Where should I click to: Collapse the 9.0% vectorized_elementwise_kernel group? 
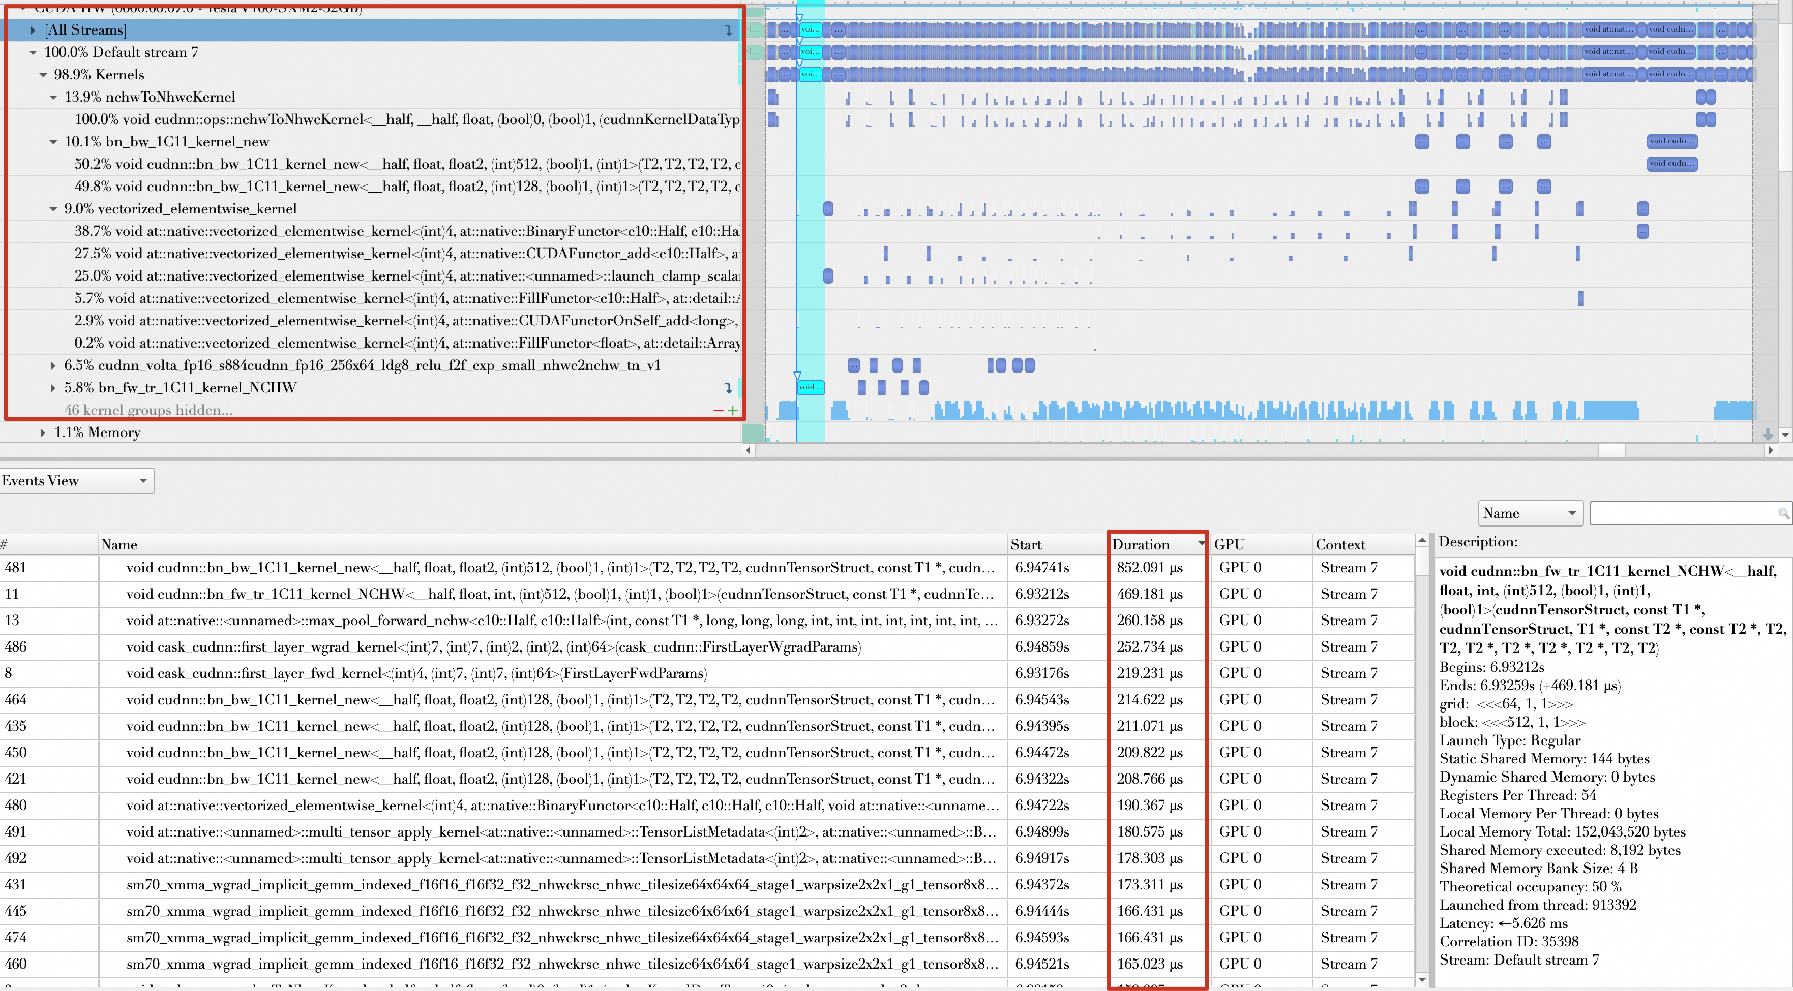(53, 209)
